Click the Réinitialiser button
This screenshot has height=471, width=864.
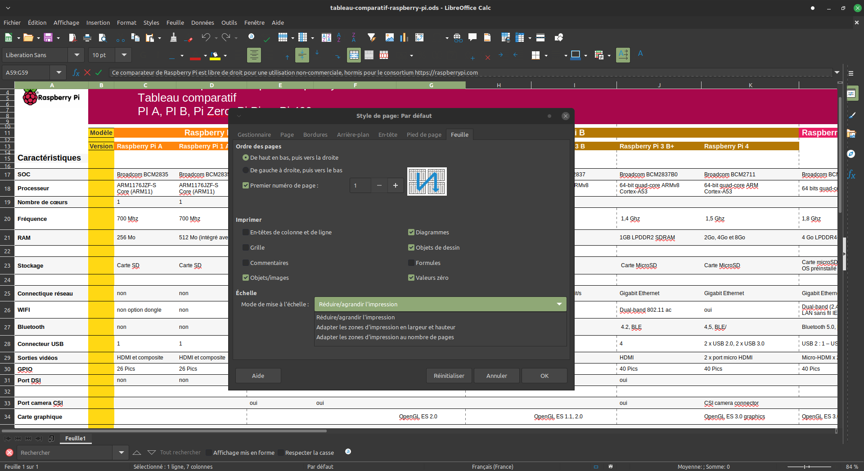pyautogui.click(x=449, y=376)
